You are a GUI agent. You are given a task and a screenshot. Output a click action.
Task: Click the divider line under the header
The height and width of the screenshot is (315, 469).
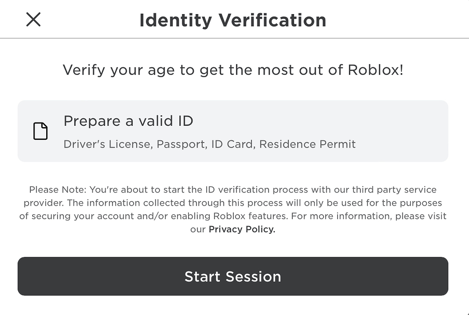pos(234,39)
